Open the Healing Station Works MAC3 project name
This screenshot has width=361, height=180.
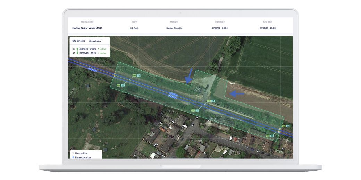click(x=87, y=28)
